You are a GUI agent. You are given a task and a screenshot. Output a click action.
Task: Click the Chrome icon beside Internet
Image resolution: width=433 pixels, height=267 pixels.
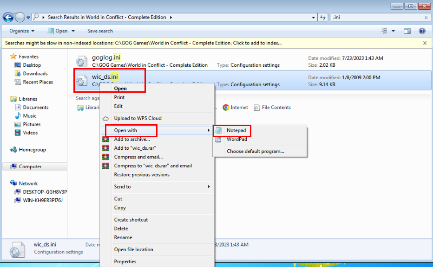point(226,108)
